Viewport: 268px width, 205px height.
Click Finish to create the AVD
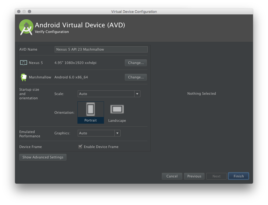coord(239,176)
